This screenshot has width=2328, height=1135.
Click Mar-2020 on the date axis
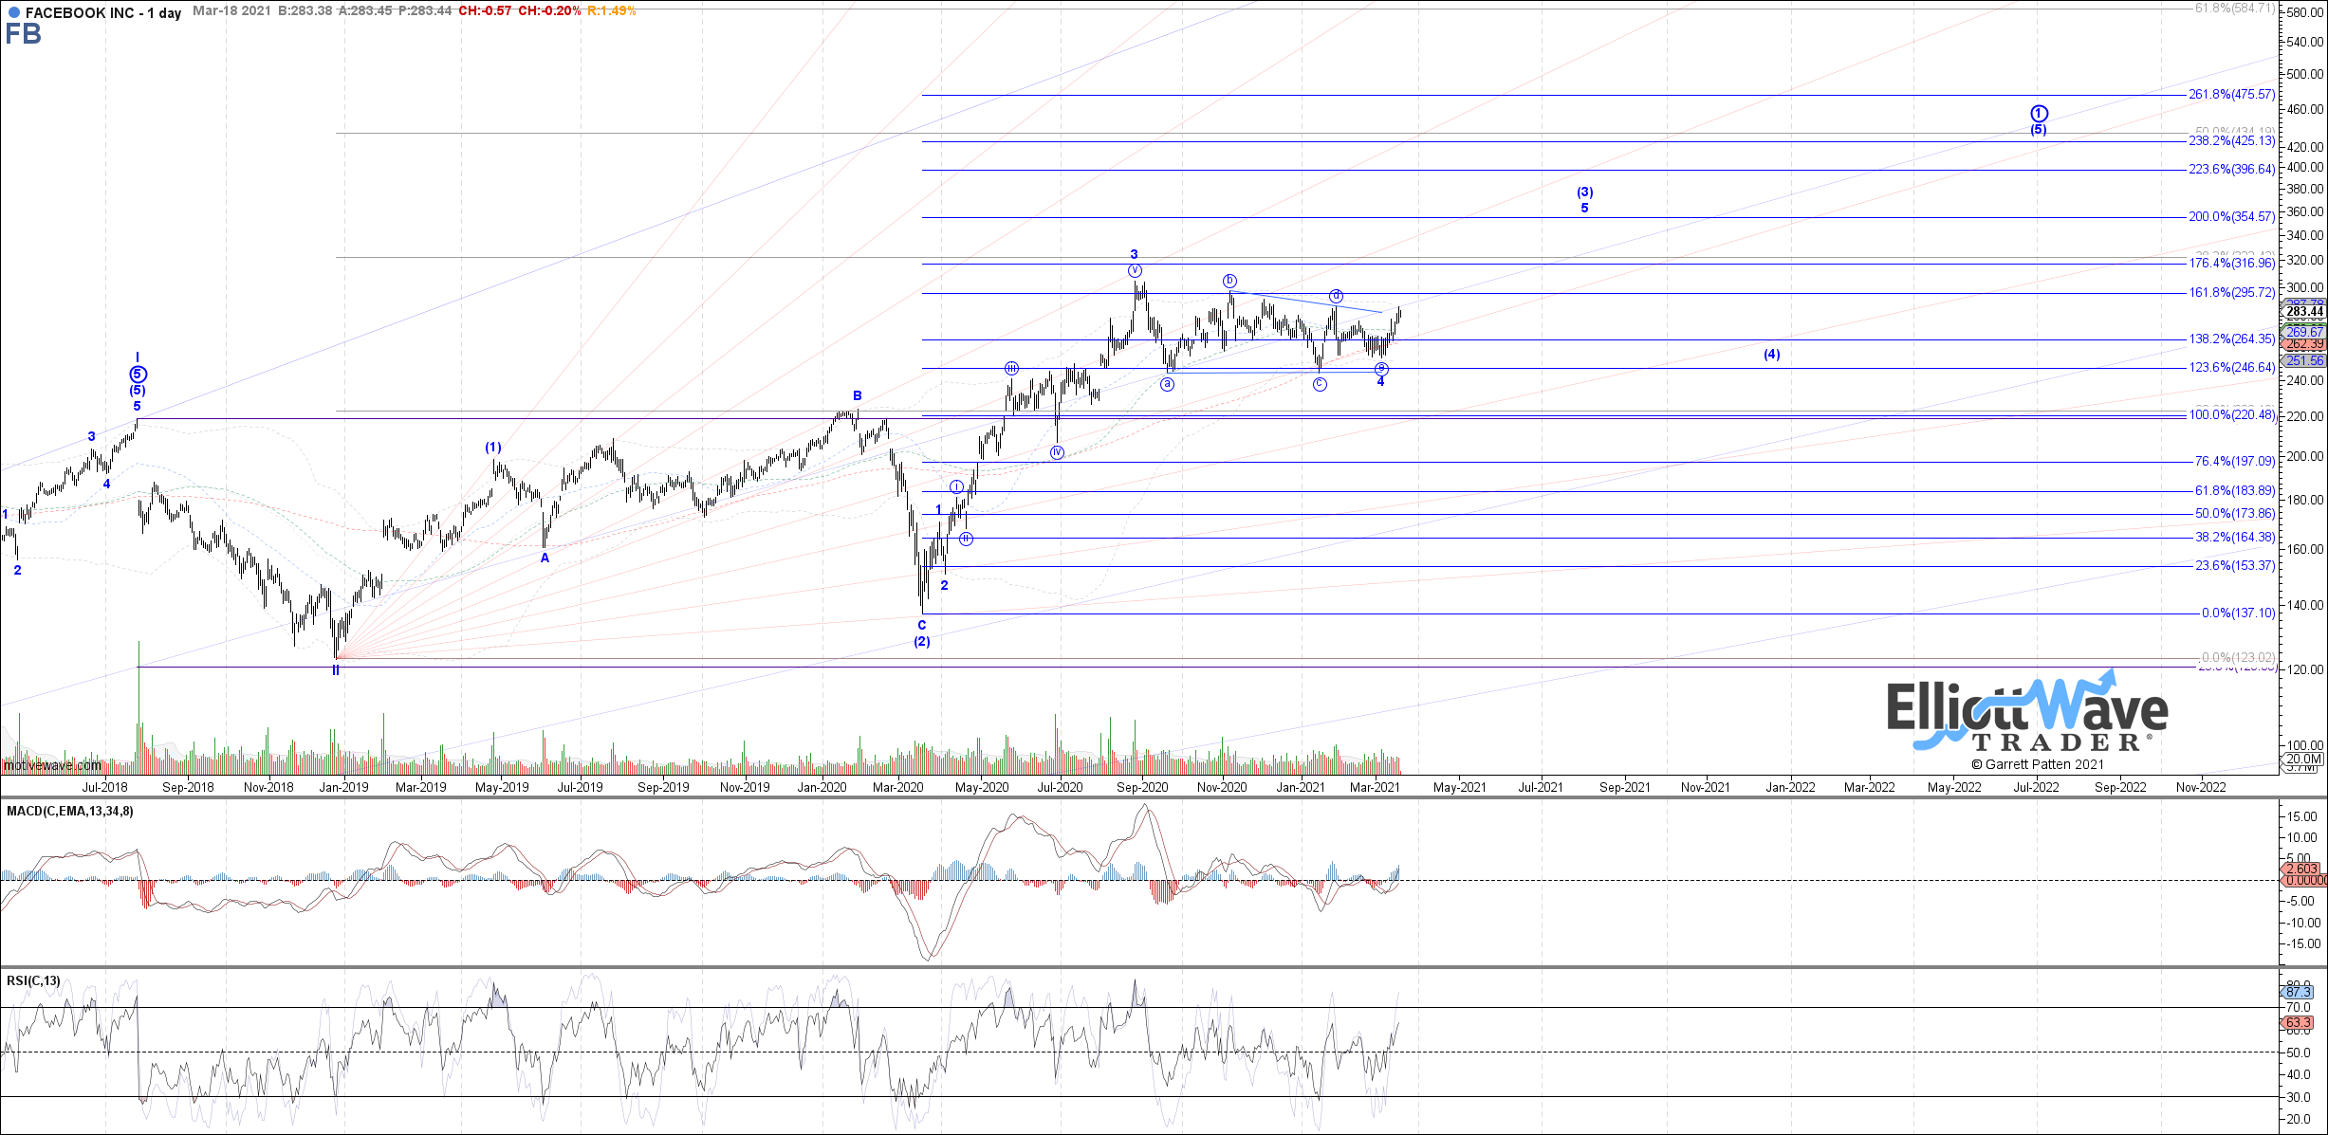(897, 787)
